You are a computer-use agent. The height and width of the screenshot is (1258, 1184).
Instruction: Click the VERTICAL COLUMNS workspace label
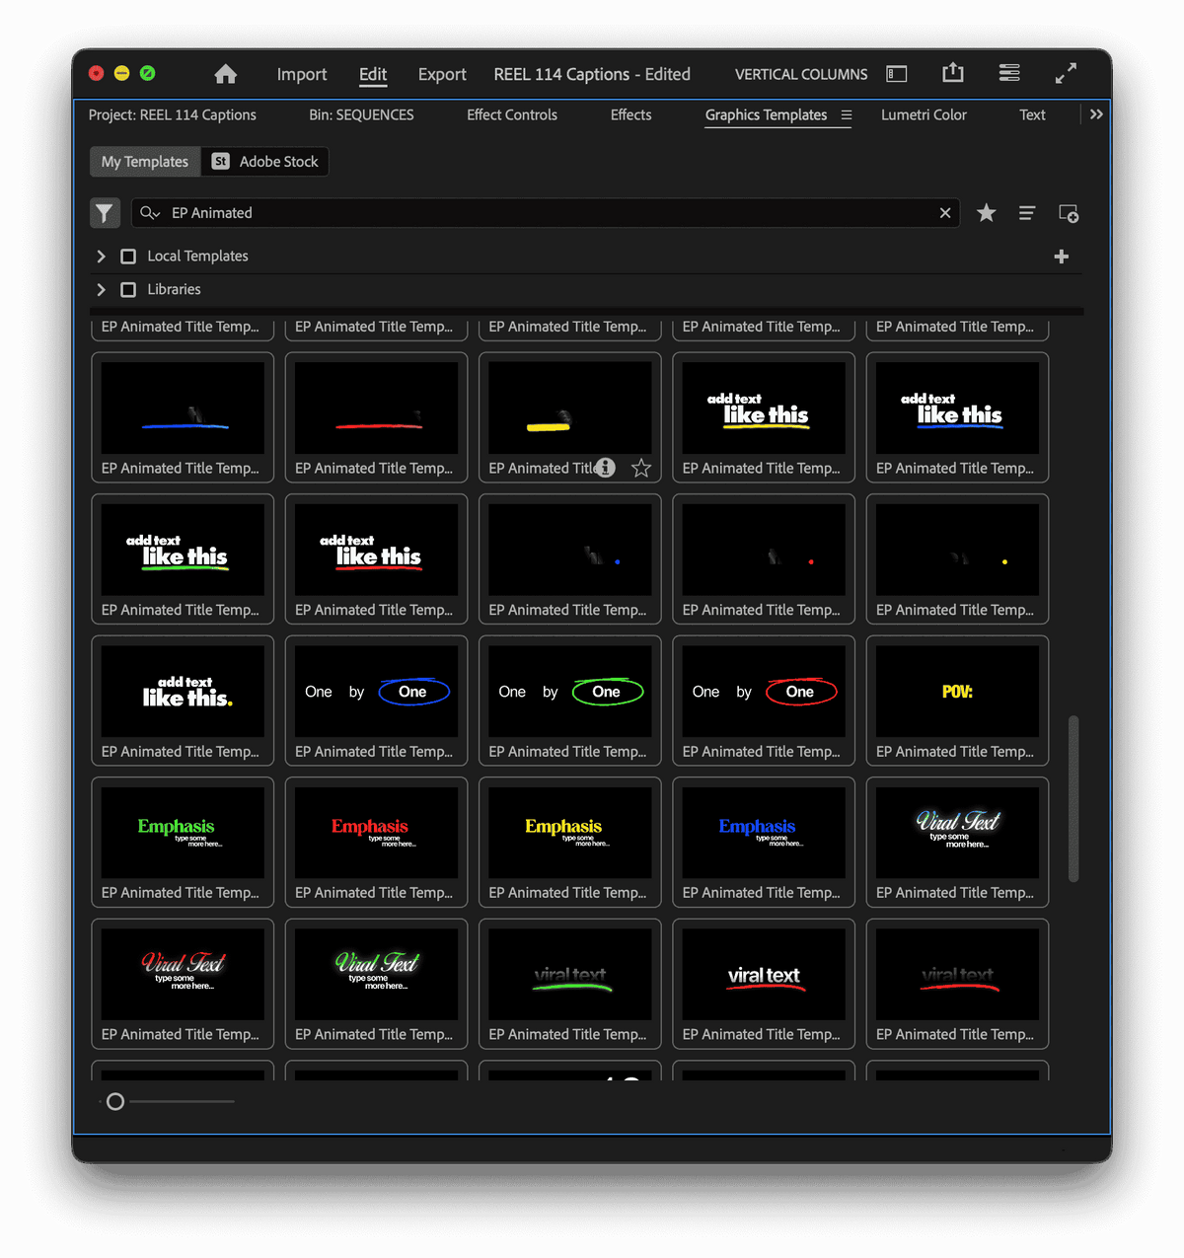[x=801, y=74]
